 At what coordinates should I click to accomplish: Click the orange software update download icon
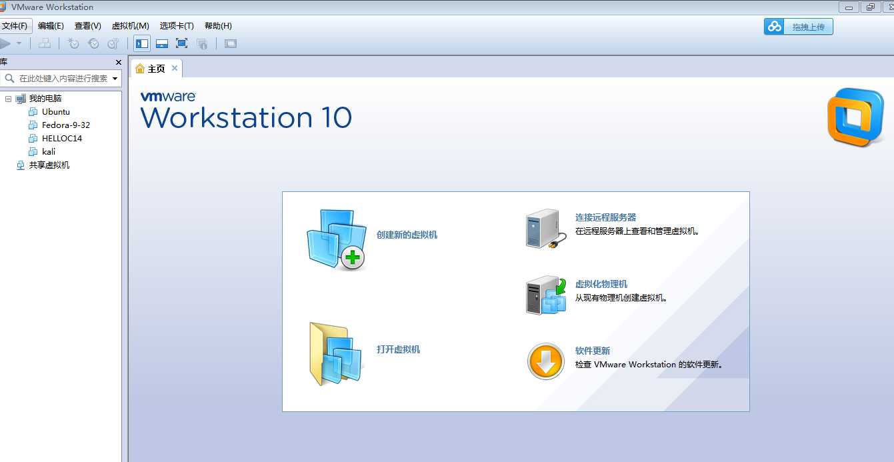(546, 362)
